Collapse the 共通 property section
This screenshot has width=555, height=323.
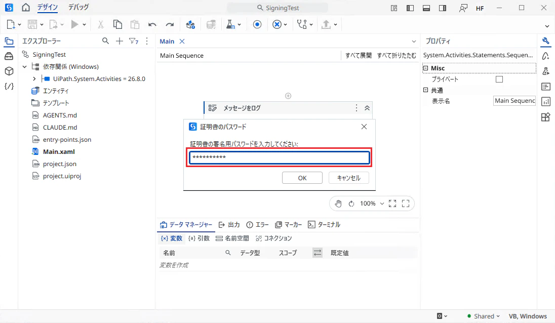(426, 90)
